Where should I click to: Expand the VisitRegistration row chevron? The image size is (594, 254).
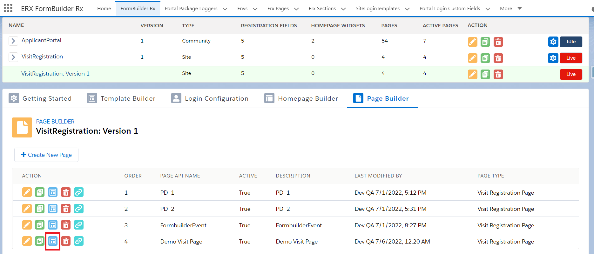click(x=13, y=57)
